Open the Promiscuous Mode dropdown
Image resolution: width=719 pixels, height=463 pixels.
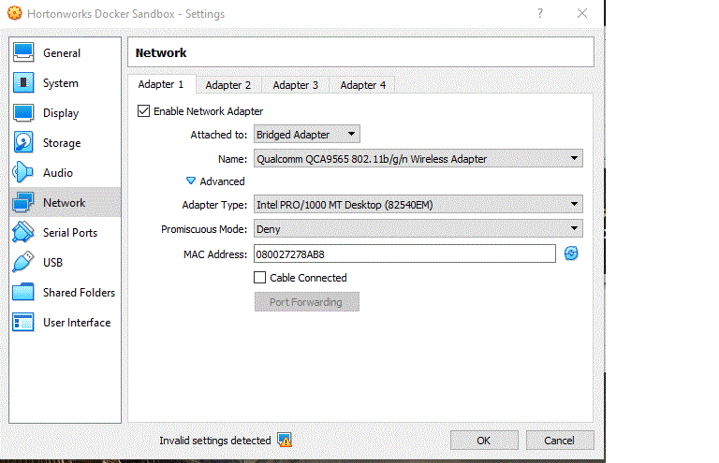coord(418,228)
